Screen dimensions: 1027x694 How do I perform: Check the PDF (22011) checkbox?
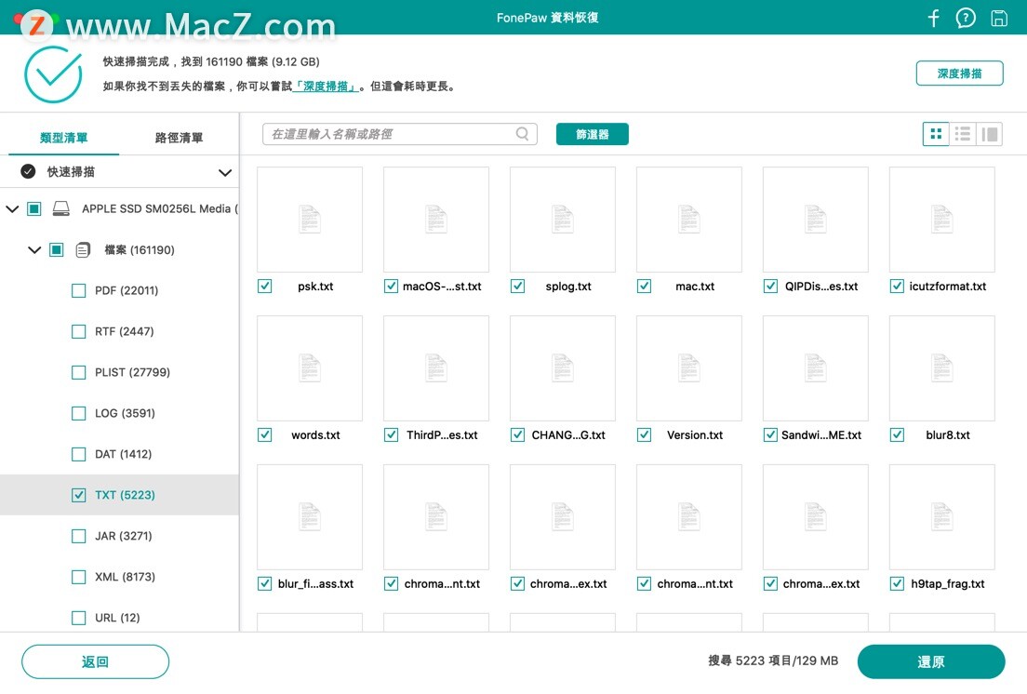(x=78, y=290)
